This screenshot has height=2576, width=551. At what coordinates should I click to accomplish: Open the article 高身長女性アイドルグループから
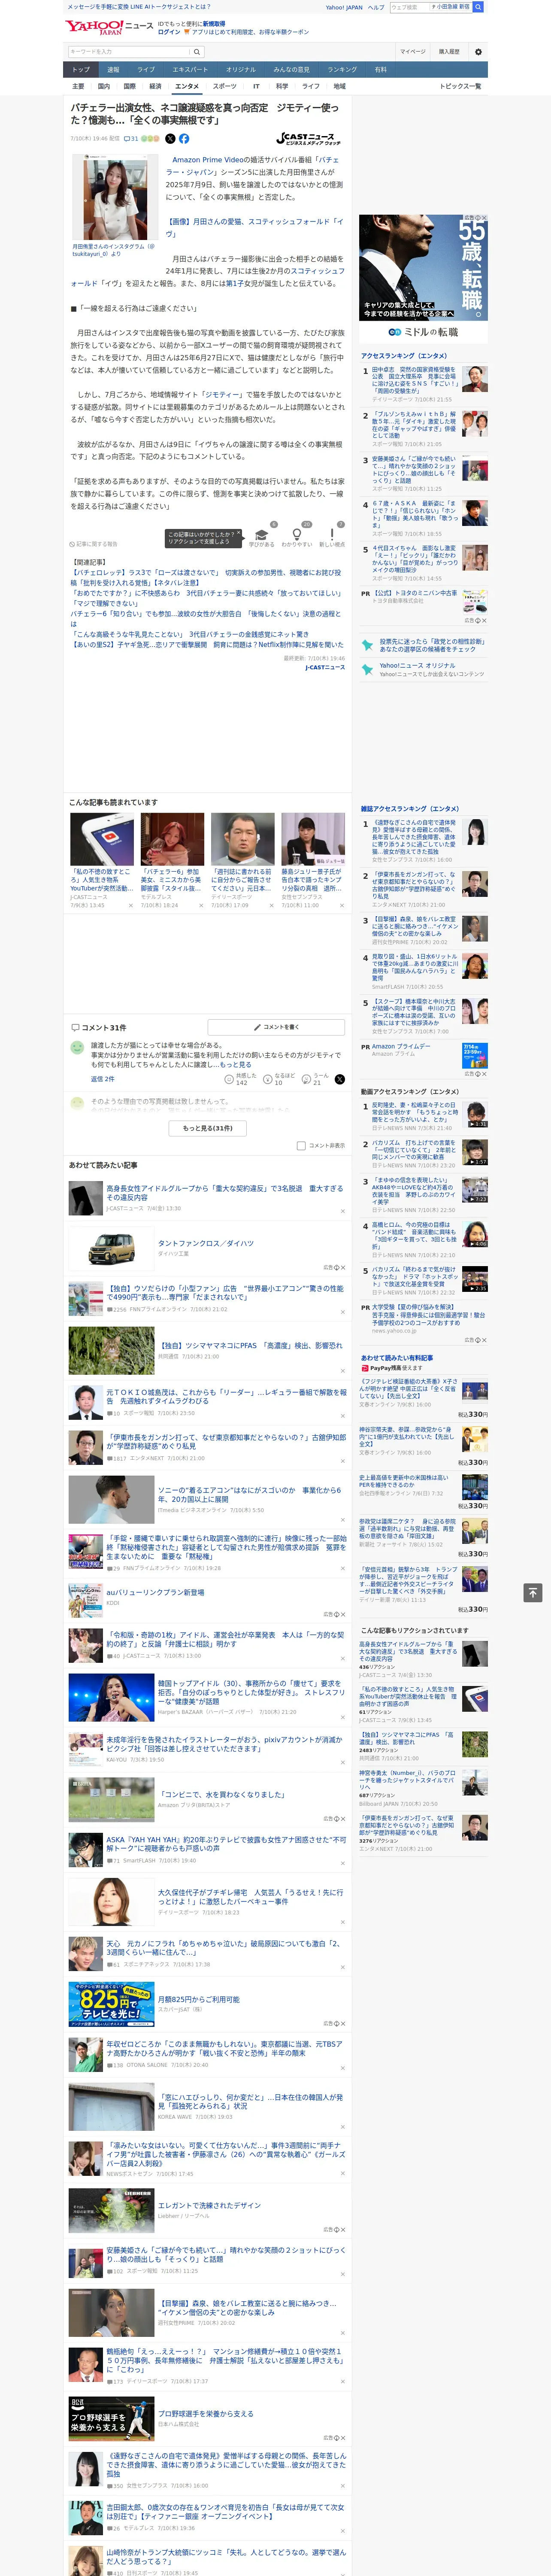pos(224,1193)
